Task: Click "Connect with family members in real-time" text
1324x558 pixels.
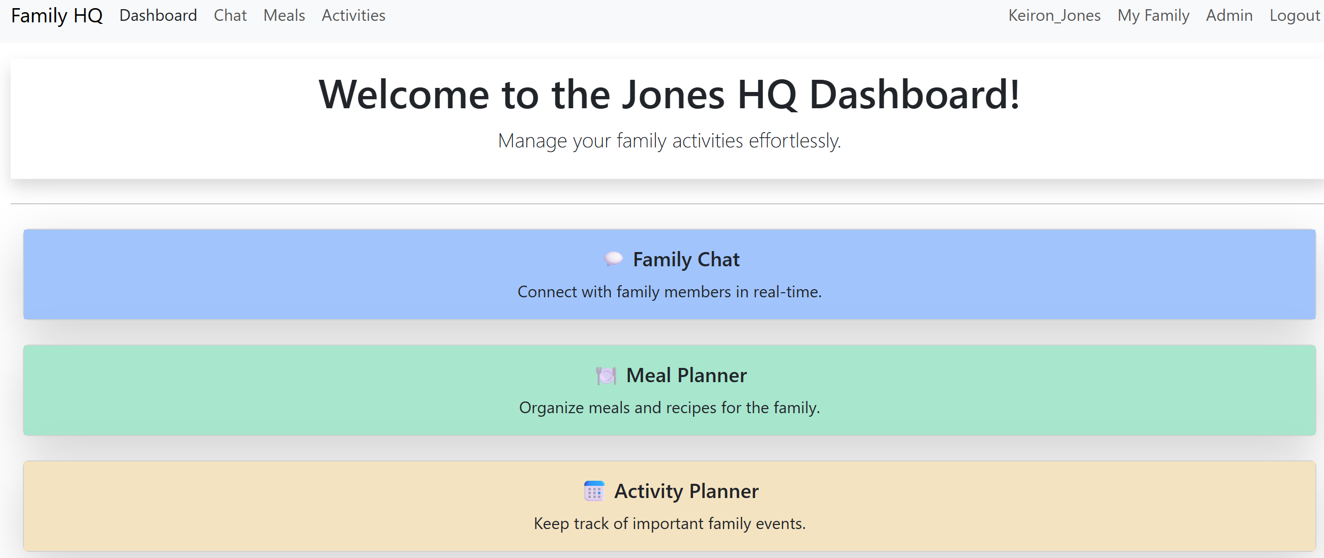Action: coord(669,292)
